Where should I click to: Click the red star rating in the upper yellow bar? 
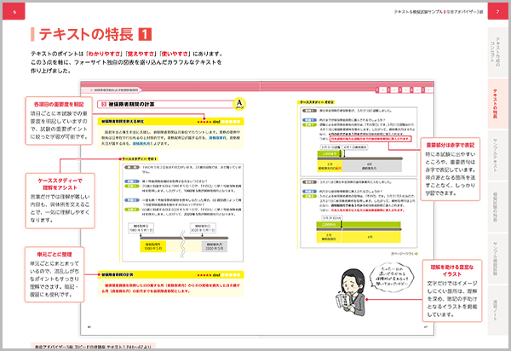point(204,122)
